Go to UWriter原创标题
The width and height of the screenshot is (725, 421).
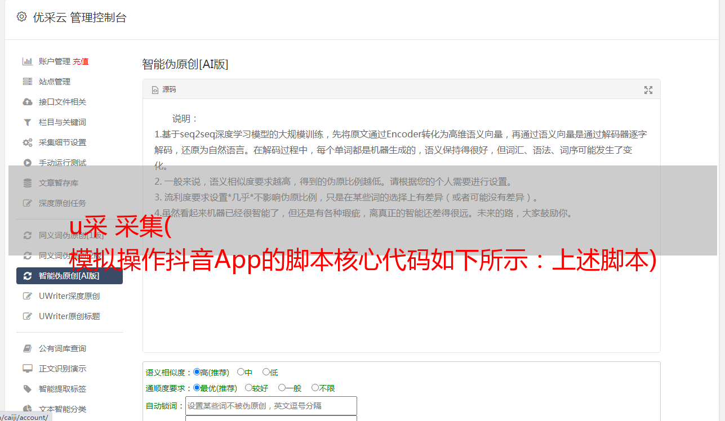point(70,316)
